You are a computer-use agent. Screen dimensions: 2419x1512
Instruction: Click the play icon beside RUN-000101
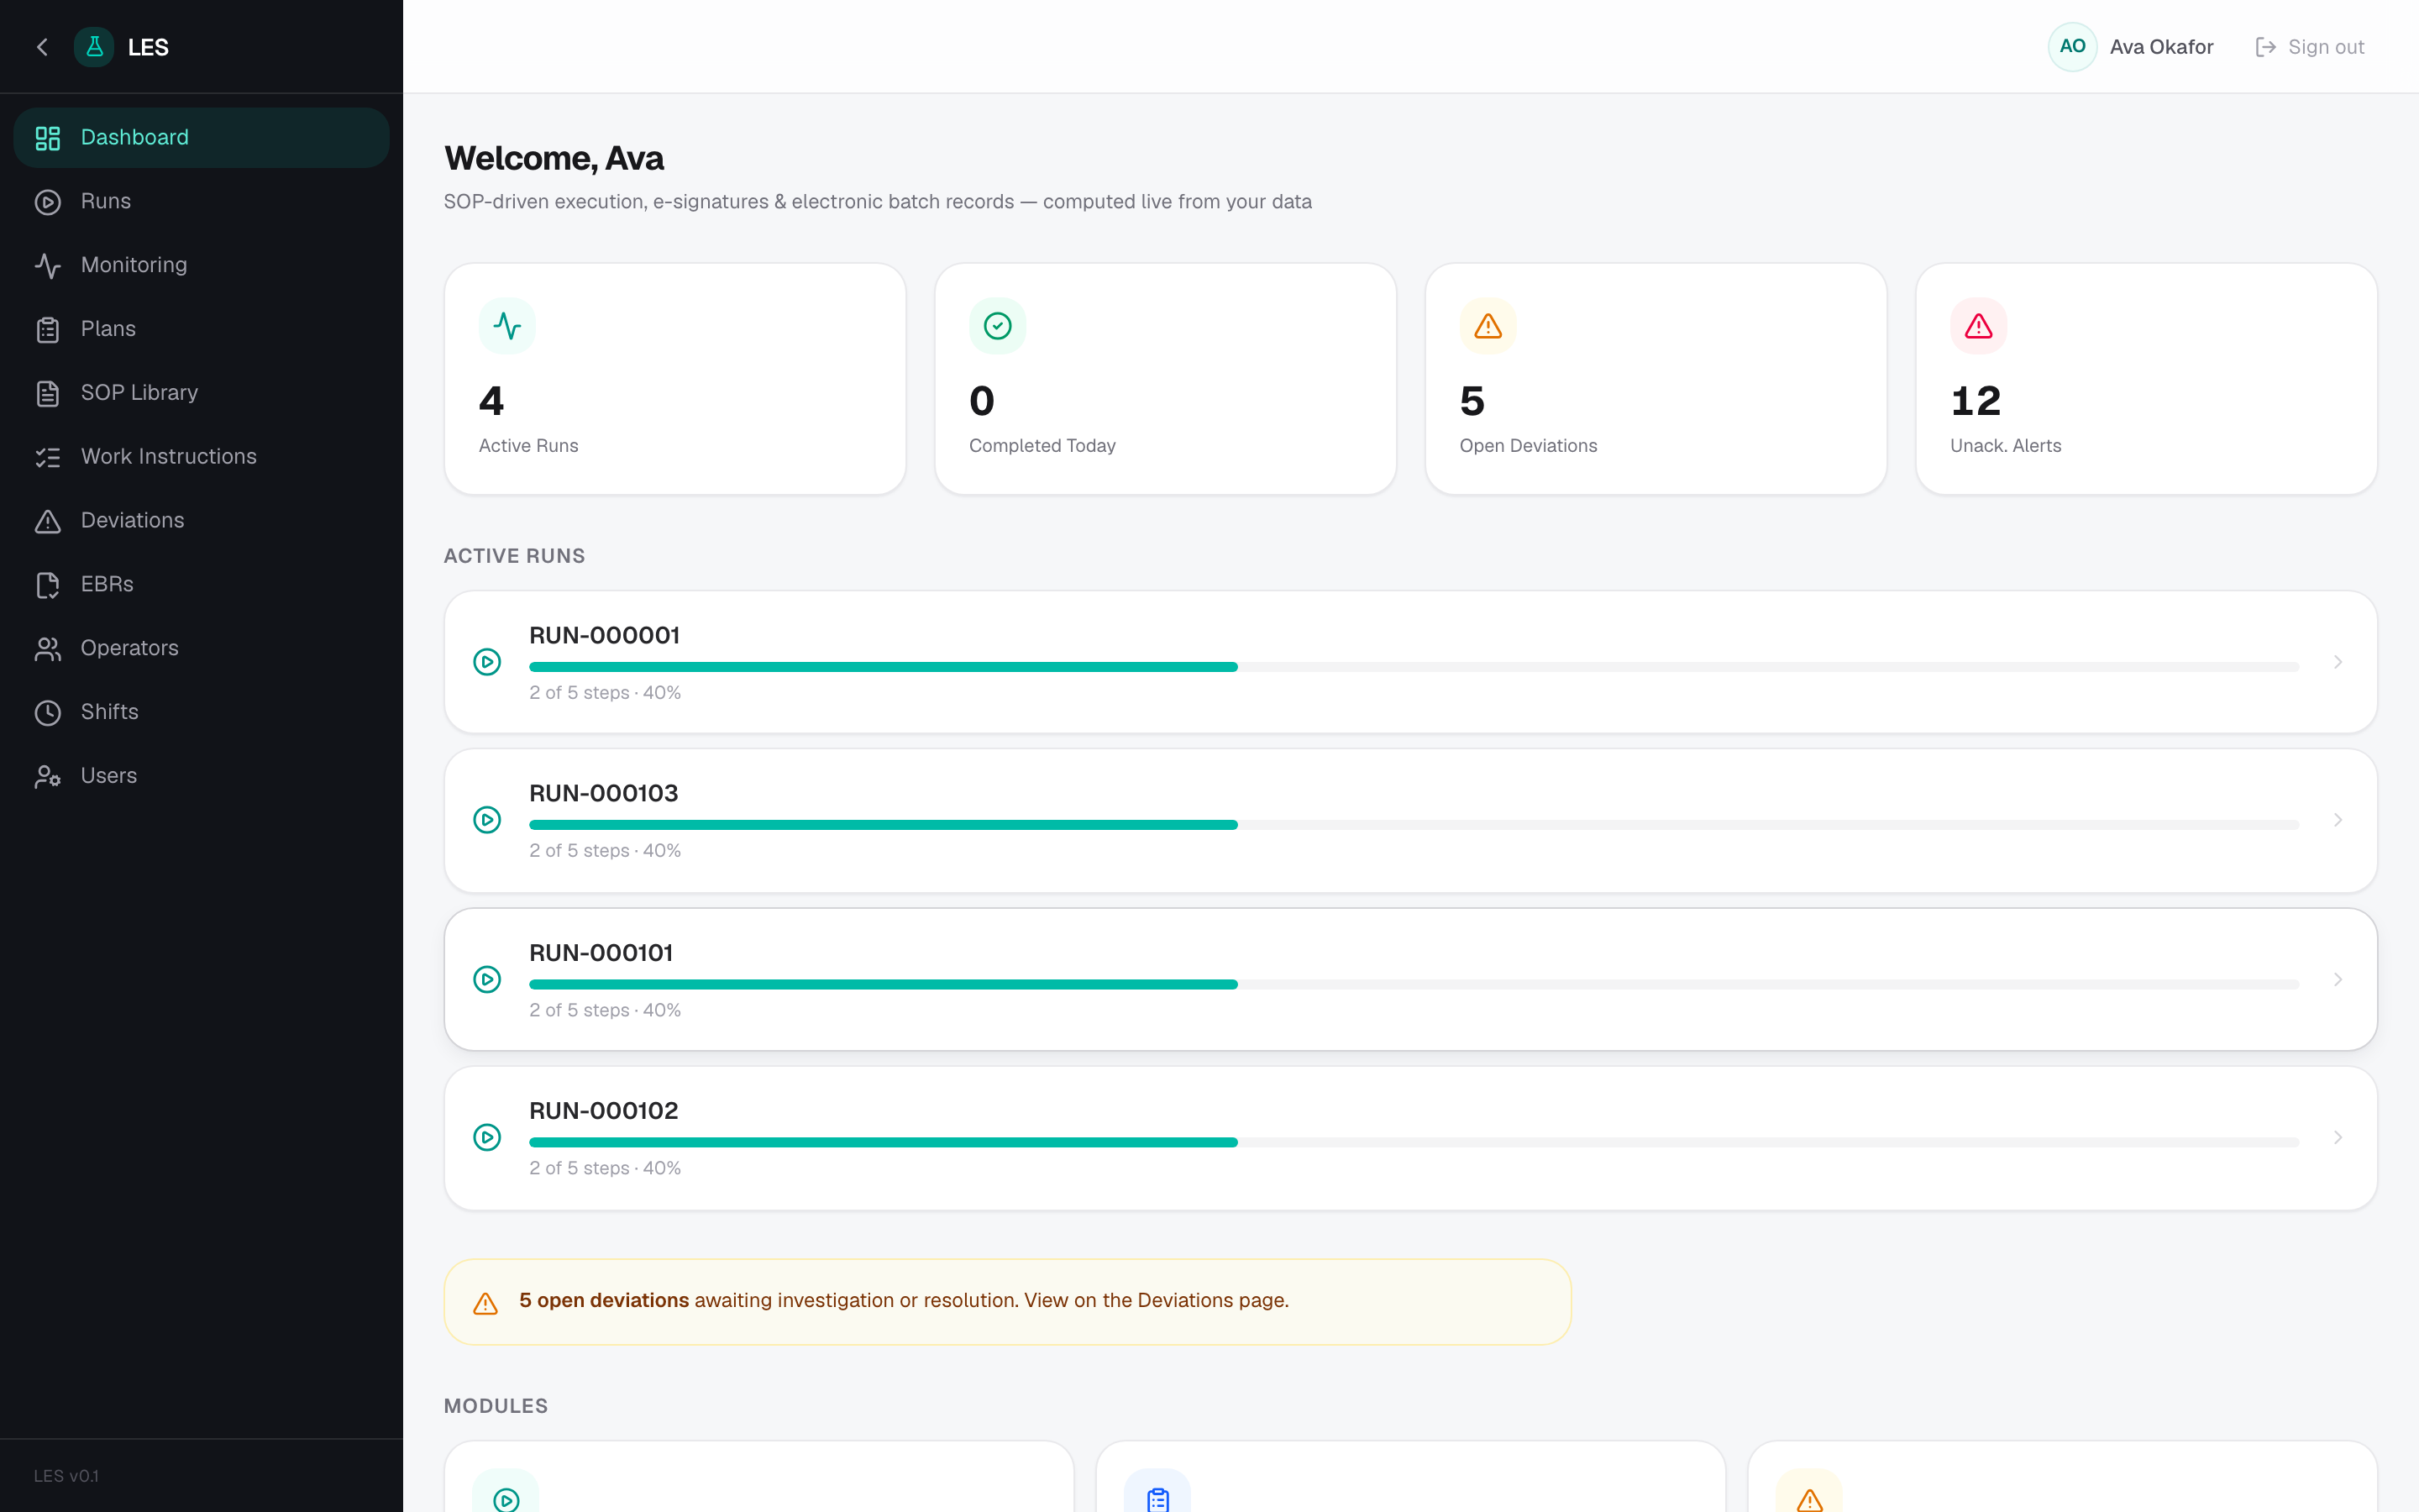tap(487, 979)
